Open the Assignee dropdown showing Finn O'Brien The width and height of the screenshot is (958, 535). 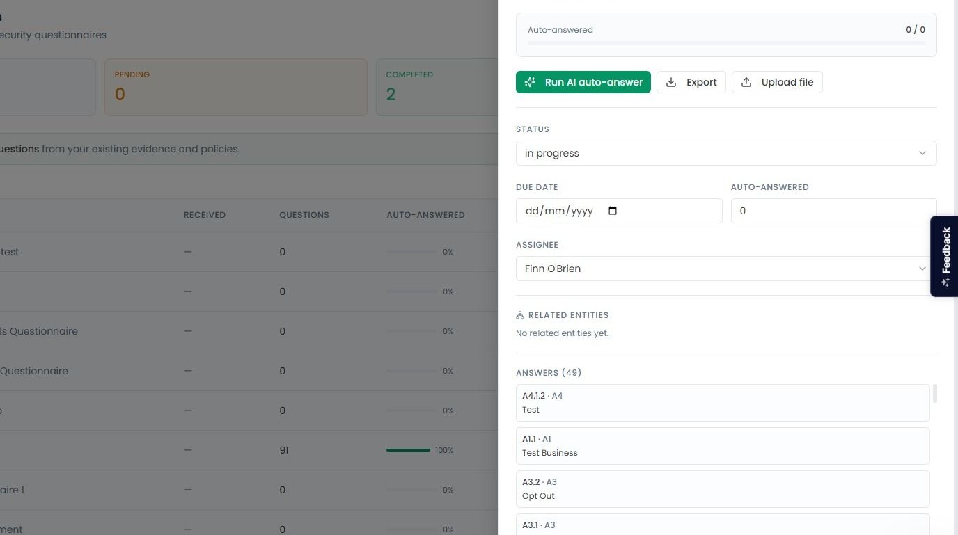pos(726,269)
